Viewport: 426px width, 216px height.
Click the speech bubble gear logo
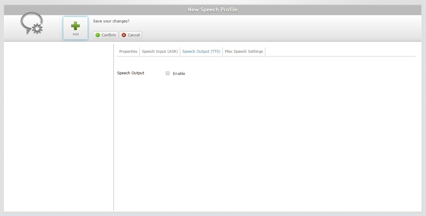click(x=32, y=24)
